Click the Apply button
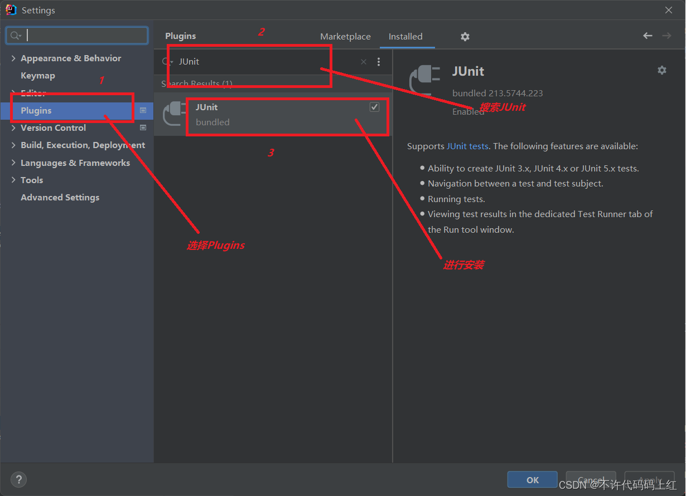Image resolution: width=686 pixels, height=496 pixels. tap(649, 480)
